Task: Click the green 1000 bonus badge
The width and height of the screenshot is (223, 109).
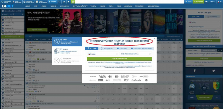Action: click(x=73, y=2)
